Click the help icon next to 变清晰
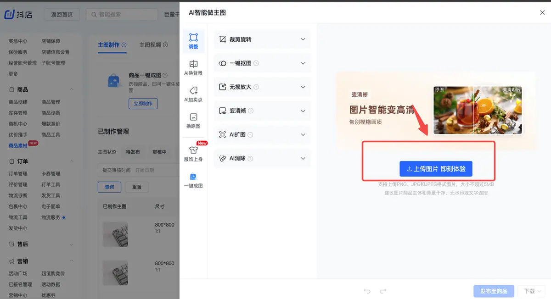Screen dimensions: 551x299 pyautogui.click(x=251, y=111)
